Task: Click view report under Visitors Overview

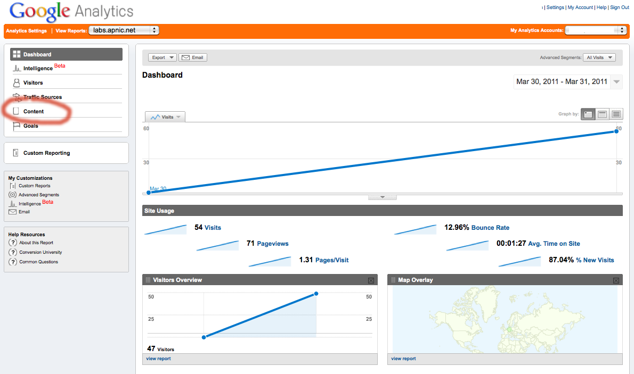Action: 159,359
